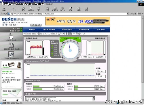
Task: Click the address bar URL field
Action: tap(68, 14)
